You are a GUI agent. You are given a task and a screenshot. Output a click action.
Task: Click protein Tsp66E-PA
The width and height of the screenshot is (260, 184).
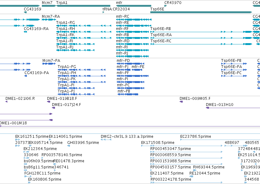[x=234, y=70]
